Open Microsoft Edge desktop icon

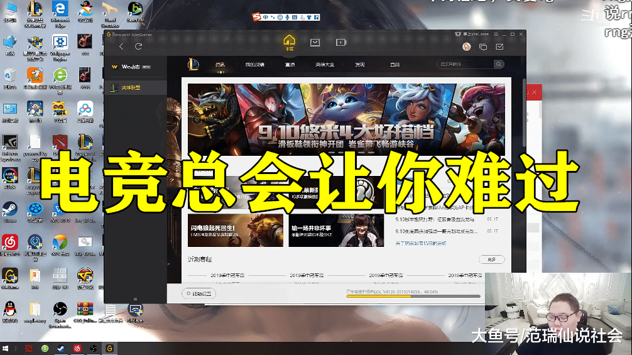tap(60, 14)
